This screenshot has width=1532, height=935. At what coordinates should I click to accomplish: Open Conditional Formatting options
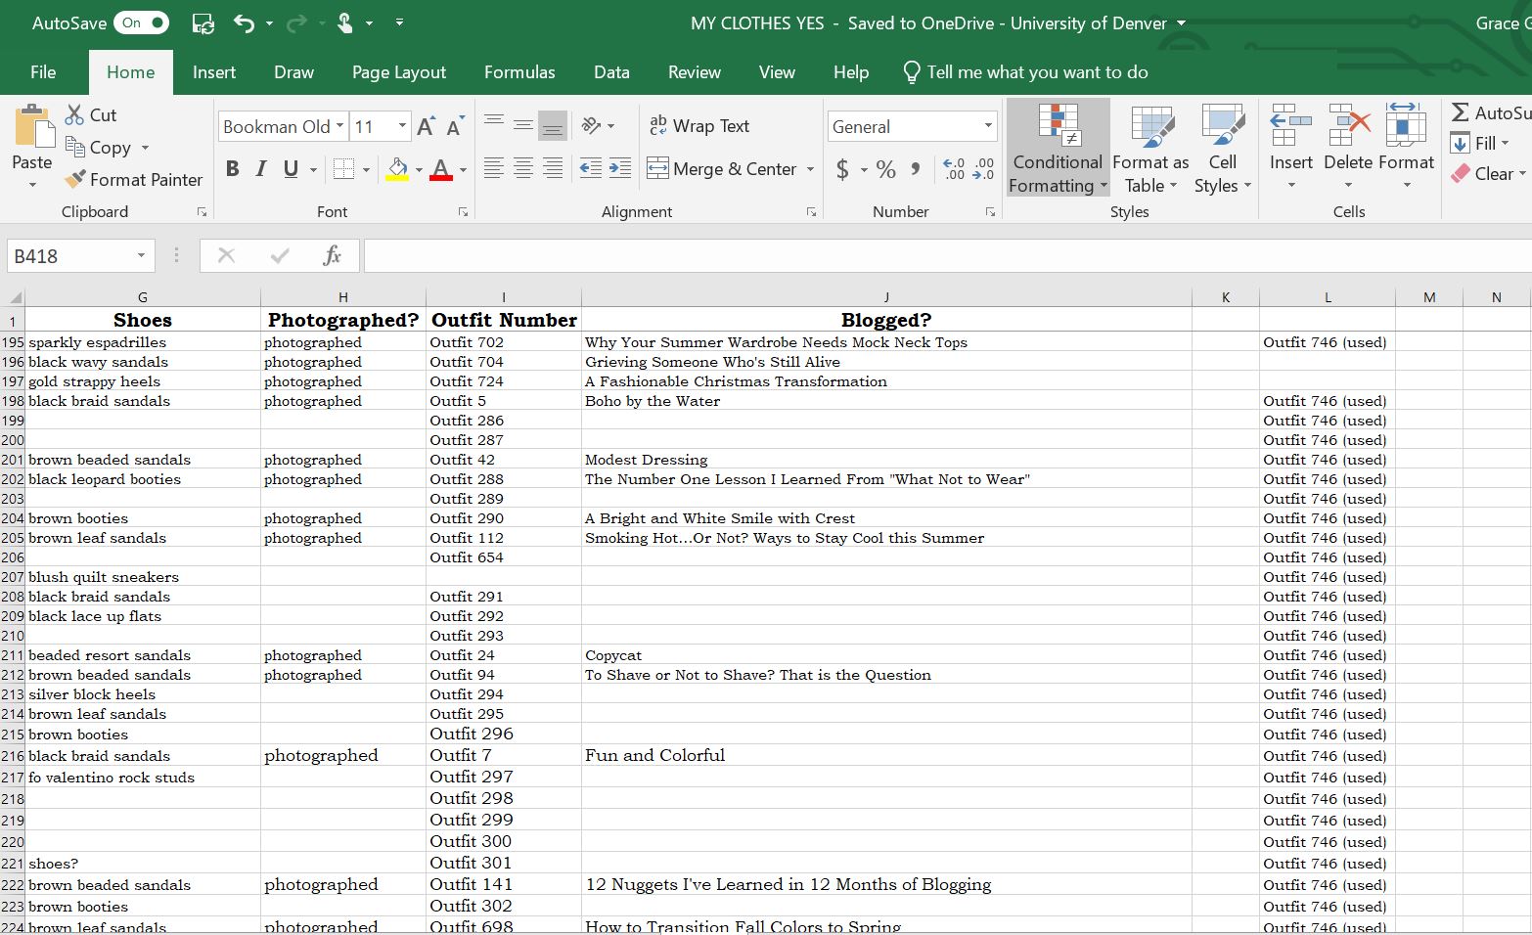click(1057, 147)
